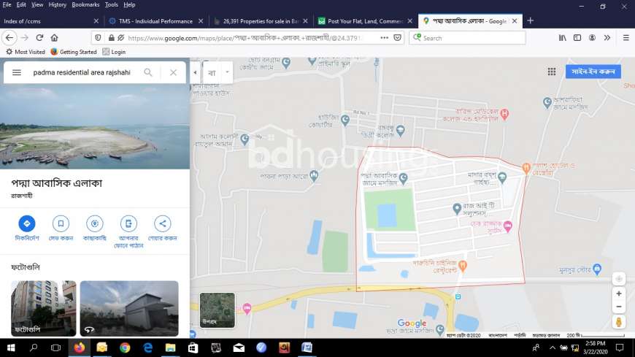635x357 pixels.
Task: Open the building photos thumbnail
Action: (x=43, y=308)
